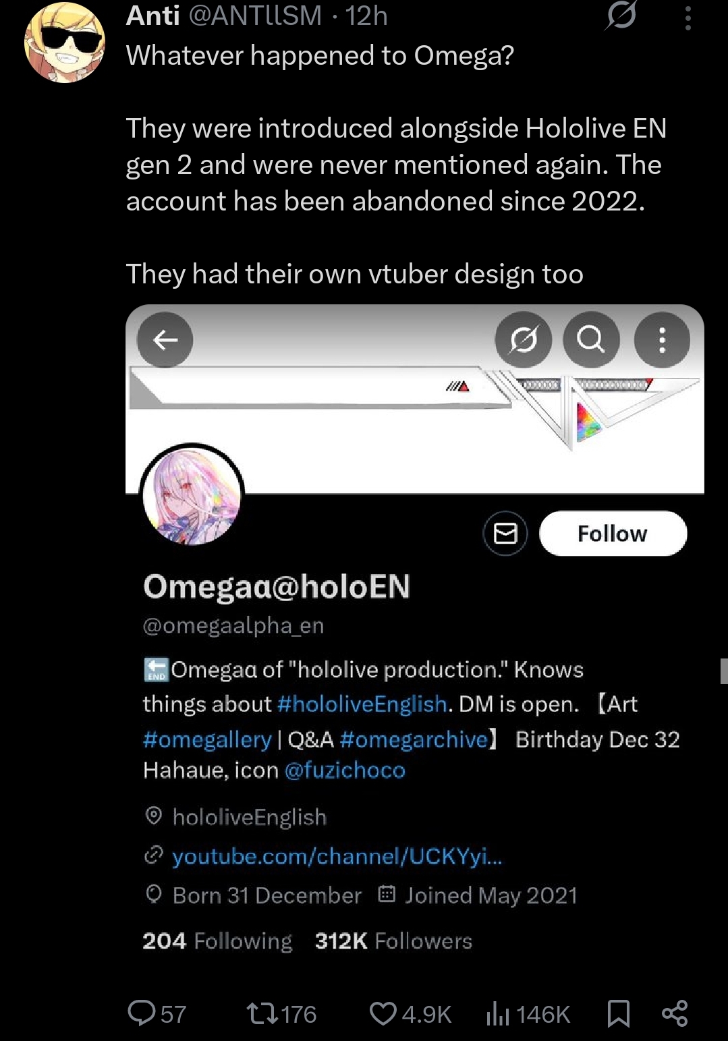Tap the profile search magnifier icon

tap(591, 339)
